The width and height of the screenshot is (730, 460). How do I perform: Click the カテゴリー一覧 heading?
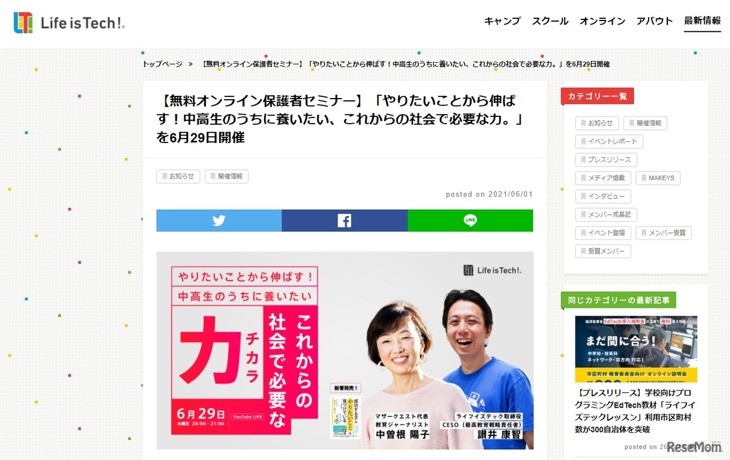[597, 96]
